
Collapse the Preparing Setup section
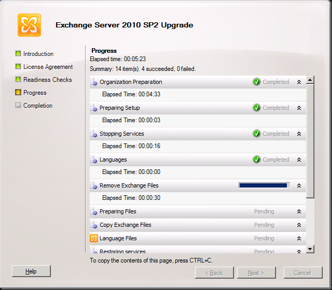[299, 108]
